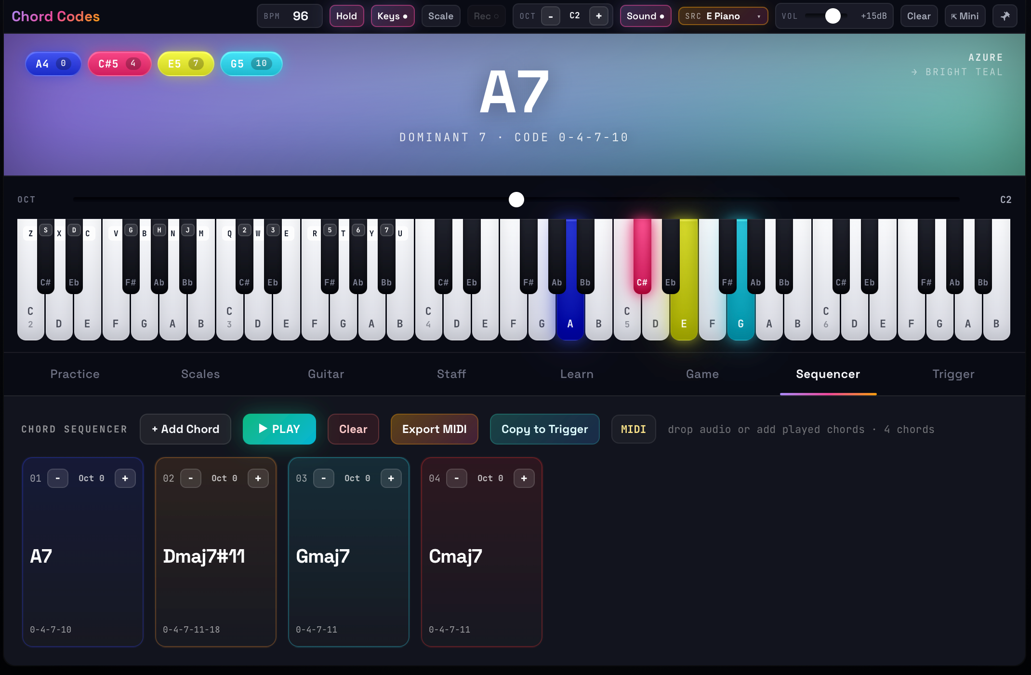Switch to the Practice tab

75,374
